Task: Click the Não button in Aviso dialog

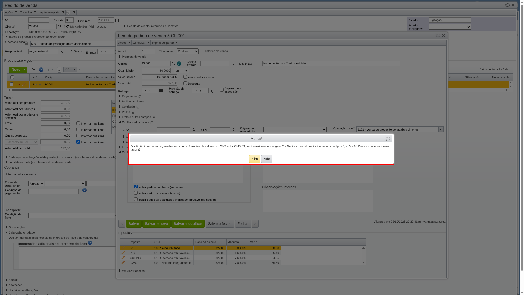Action: [267, 159]
